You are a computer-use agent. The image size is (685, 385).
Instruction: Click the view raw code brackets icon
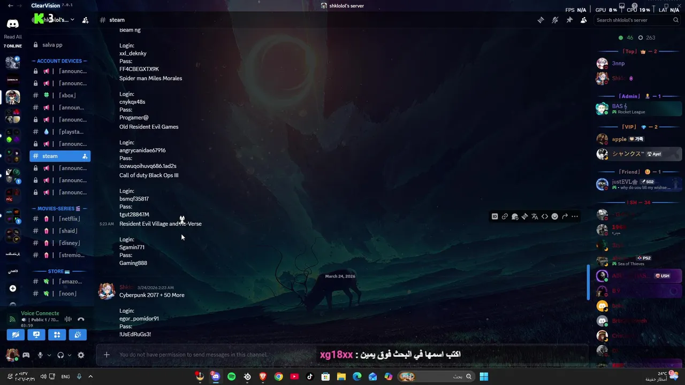[x=545, y=217]
